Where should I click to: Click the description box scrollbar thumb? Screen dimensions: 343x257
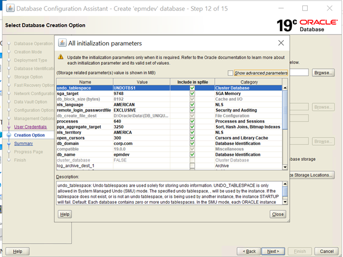tap(285, 192)
